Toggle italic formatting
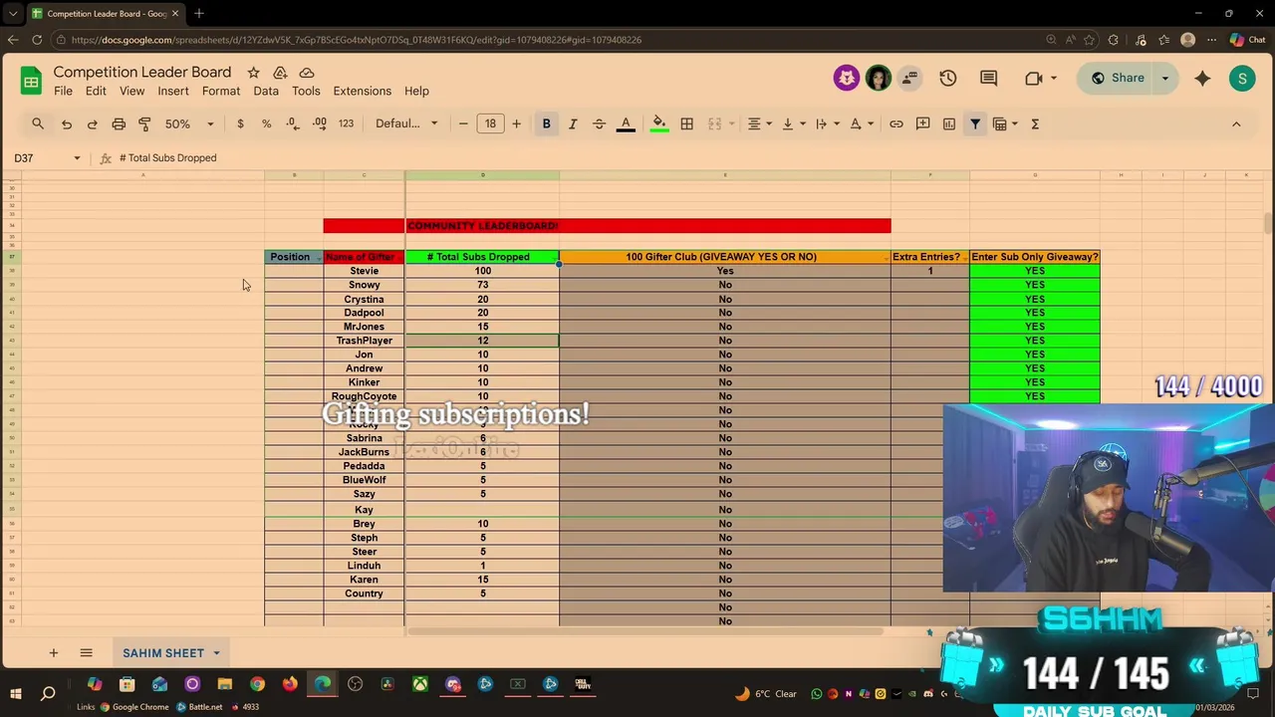 coord(573,123)
